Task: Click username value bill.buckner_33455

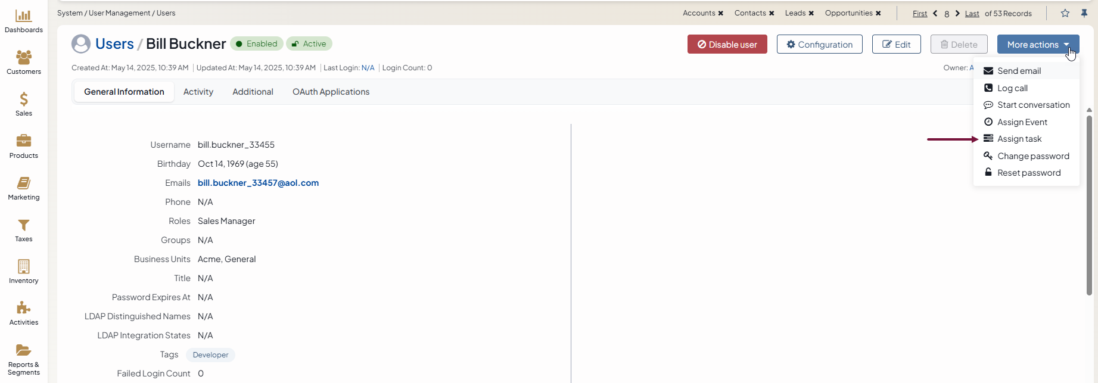Action: point(236,145)
